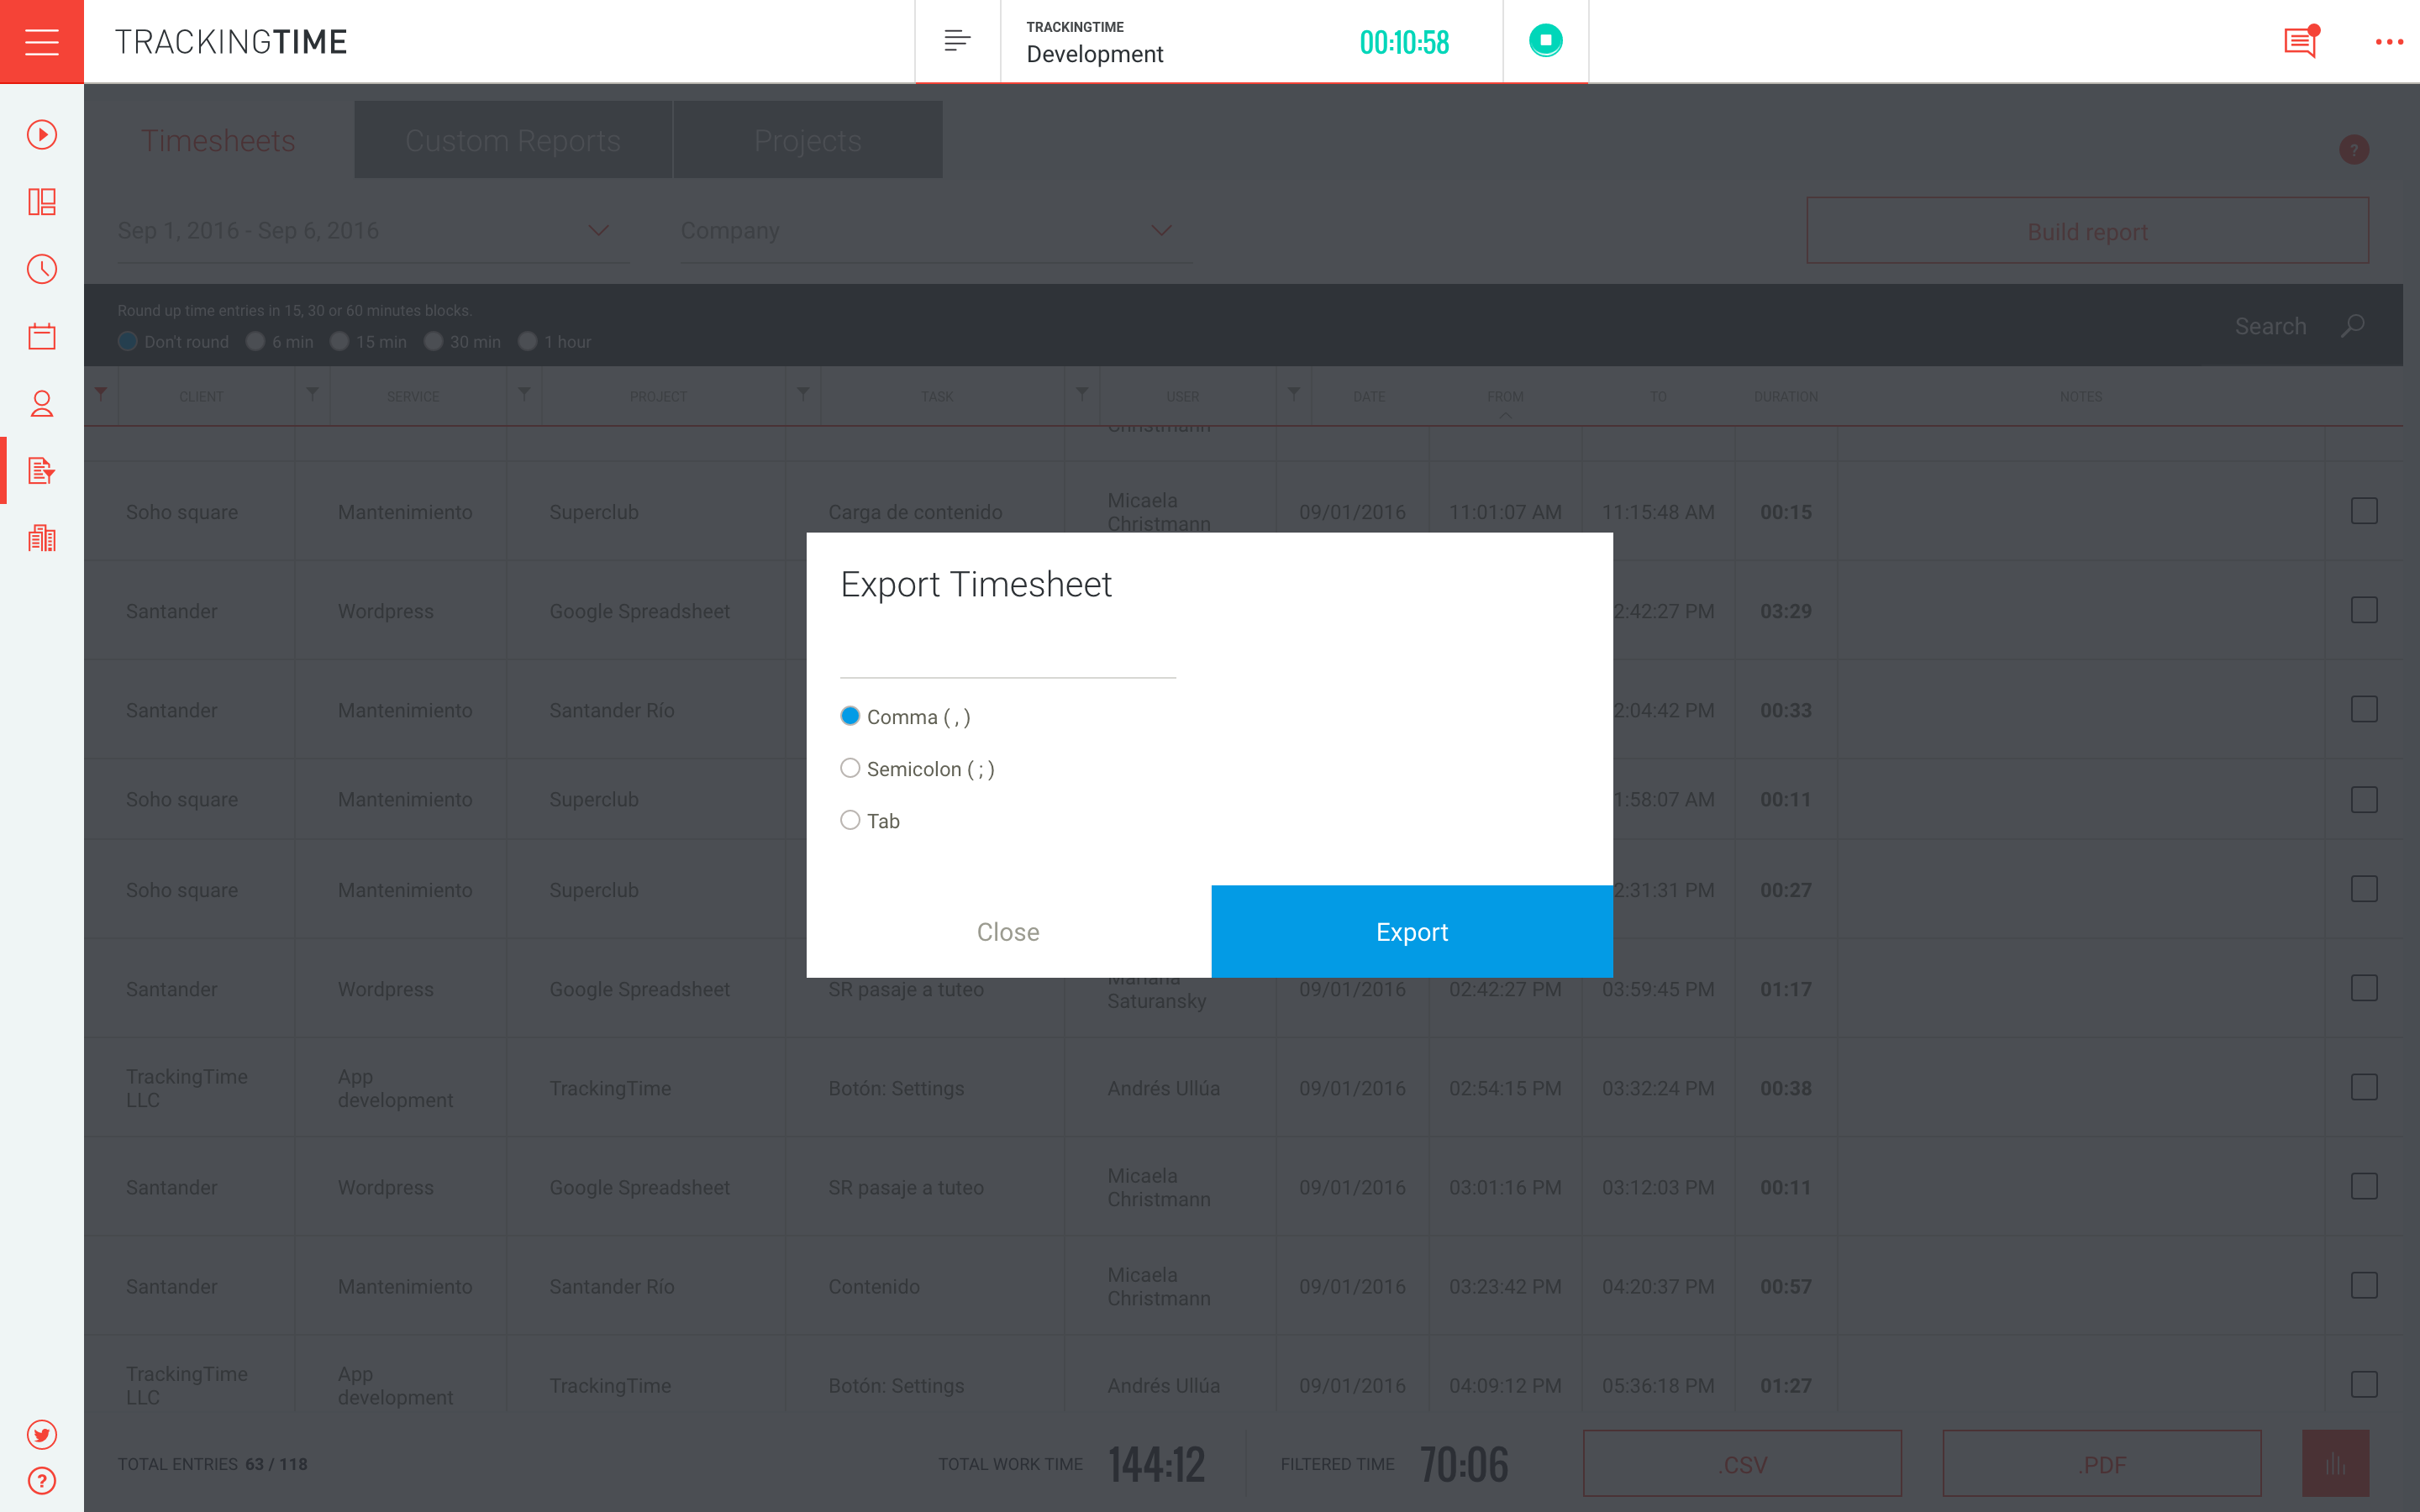
Task: Click the blue Export button
Action: coord(1411,931)
